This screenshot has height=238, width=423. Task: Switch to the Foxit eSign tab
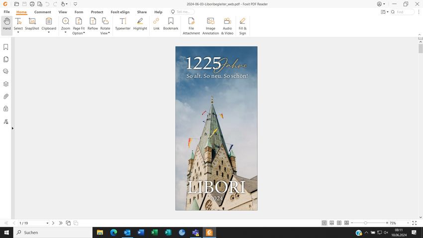(120, 12)
